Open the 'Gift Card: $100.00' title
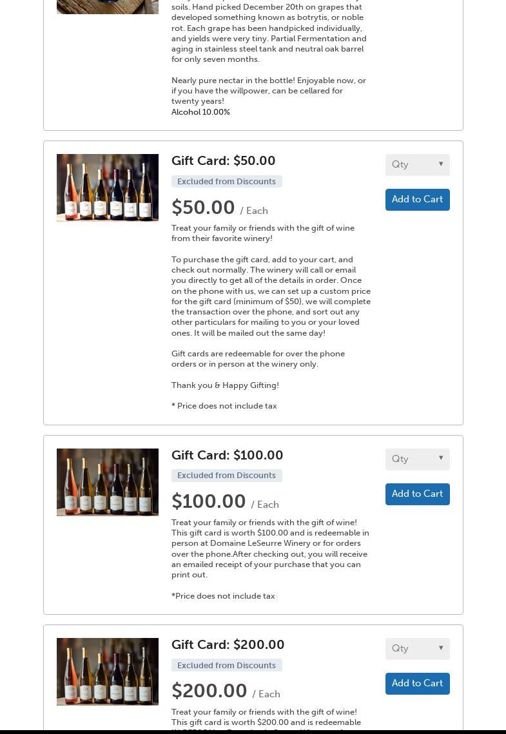Screen dimensions: 506x734 point(227,455)
